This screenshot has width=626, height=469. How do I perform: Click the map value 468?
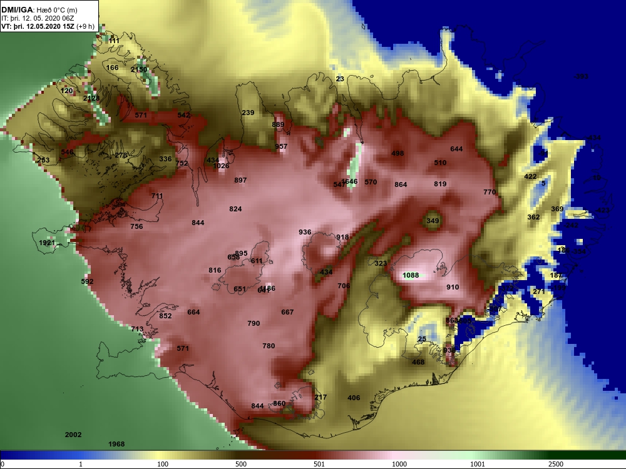(x=418, y=362)
